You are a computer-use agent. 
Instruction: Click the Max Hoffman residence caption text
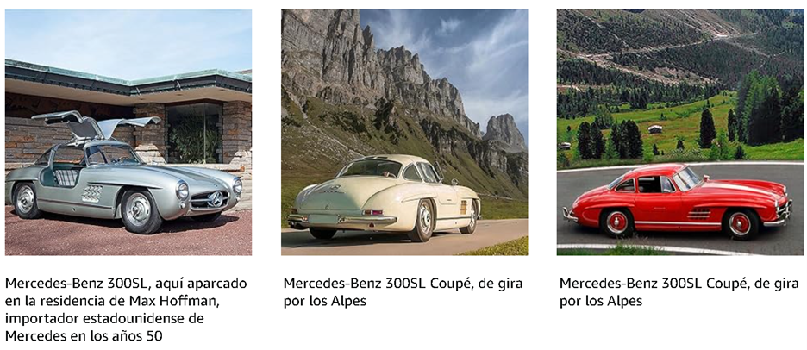[x=126, y=309]
